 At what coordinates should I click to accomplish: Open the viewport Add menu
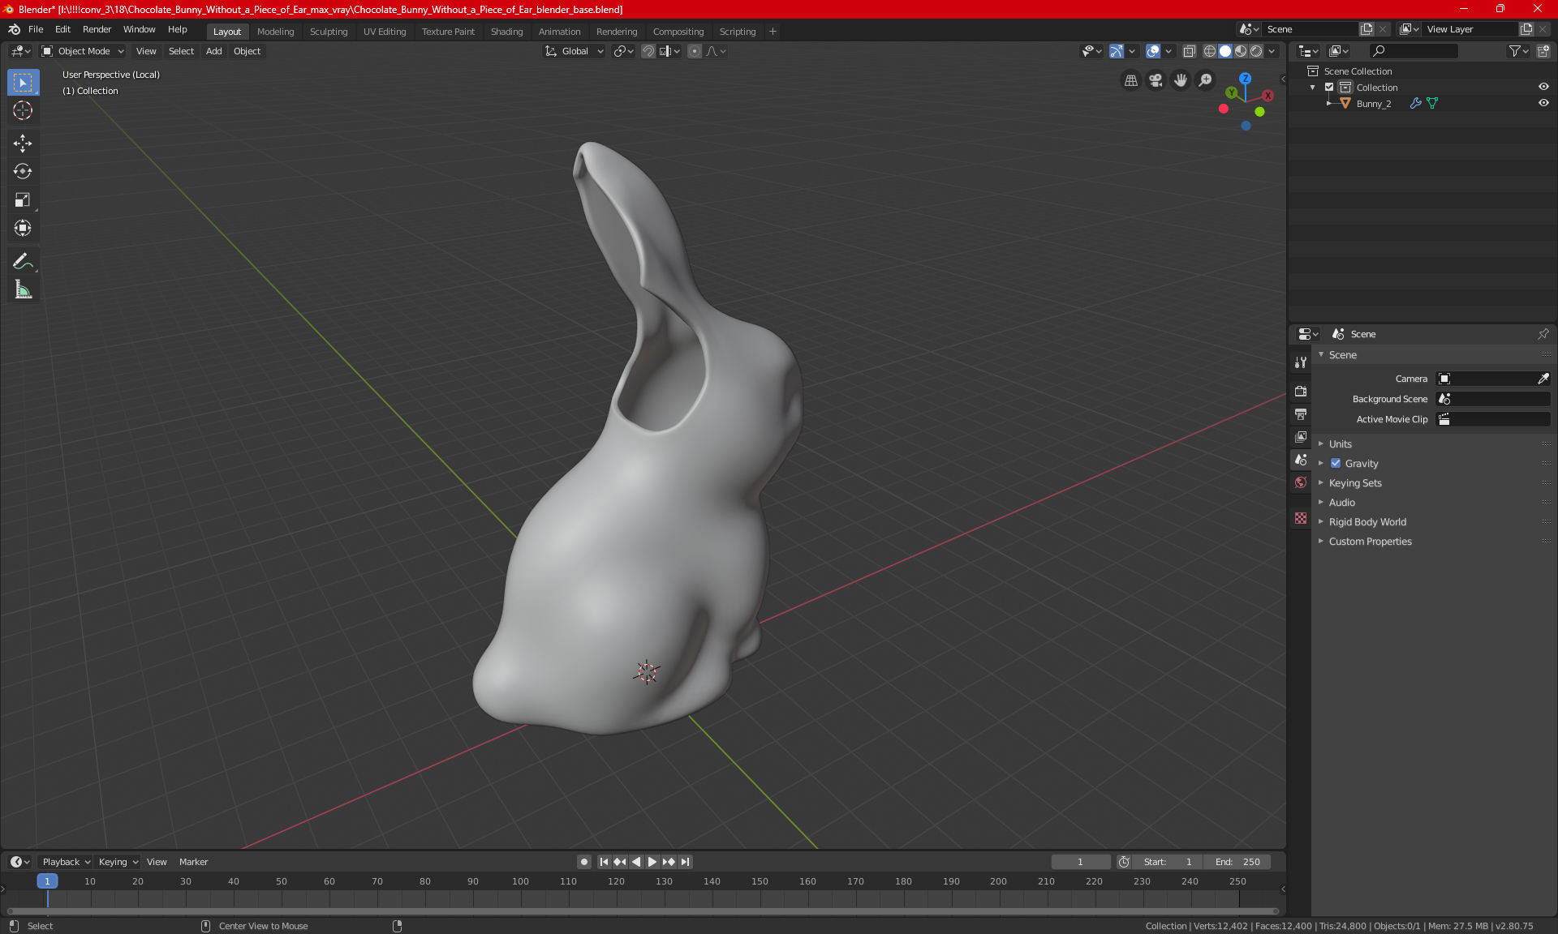[213, 51]
